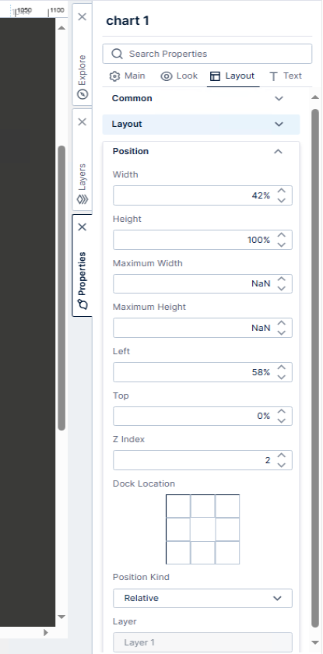Viewport: 323px width, 654px height.
Task: Increment the Z Index value
Action: point(281,455)
